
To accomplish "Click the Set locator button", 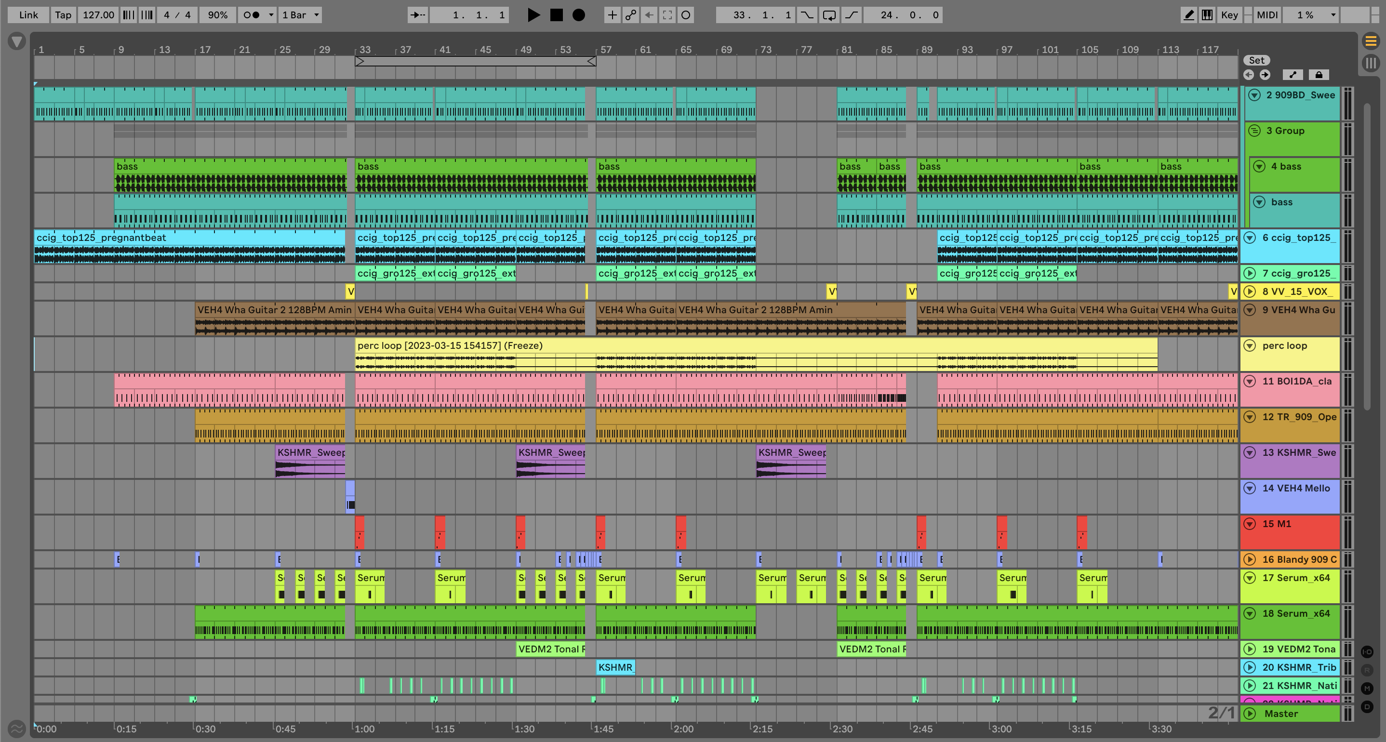I will tap(1256, 60).
